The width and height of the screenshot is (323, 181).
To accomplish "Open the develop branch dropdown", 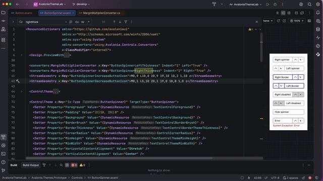I will click(81, 4).
